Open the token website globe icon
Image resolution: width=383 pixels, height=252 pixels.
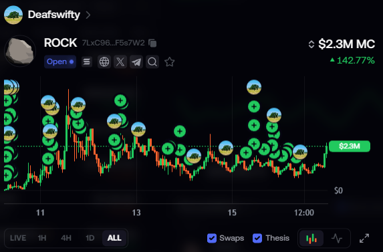point(104,61)
